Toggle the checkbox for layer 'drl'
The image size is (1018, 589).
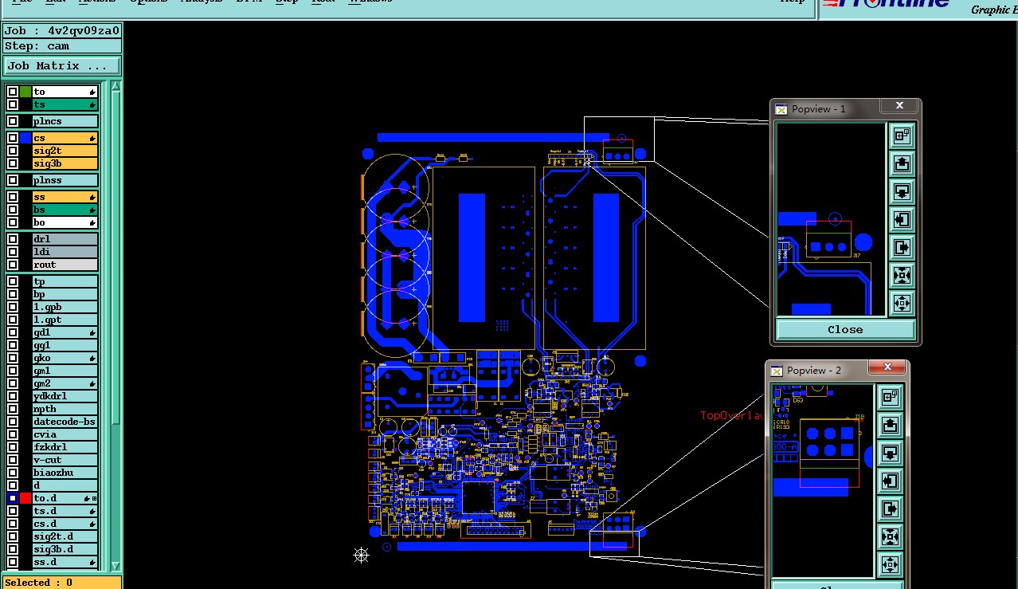pos(13,239)
